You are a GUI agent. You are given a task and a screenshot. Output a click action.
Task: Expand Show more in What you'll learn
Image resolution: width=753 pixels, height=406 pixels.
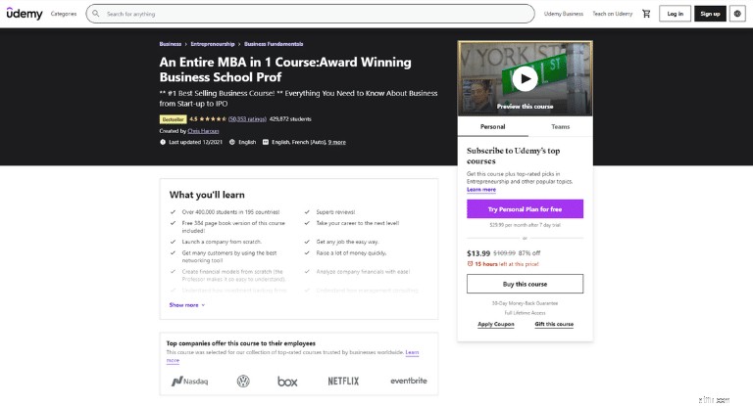[187, 305]
